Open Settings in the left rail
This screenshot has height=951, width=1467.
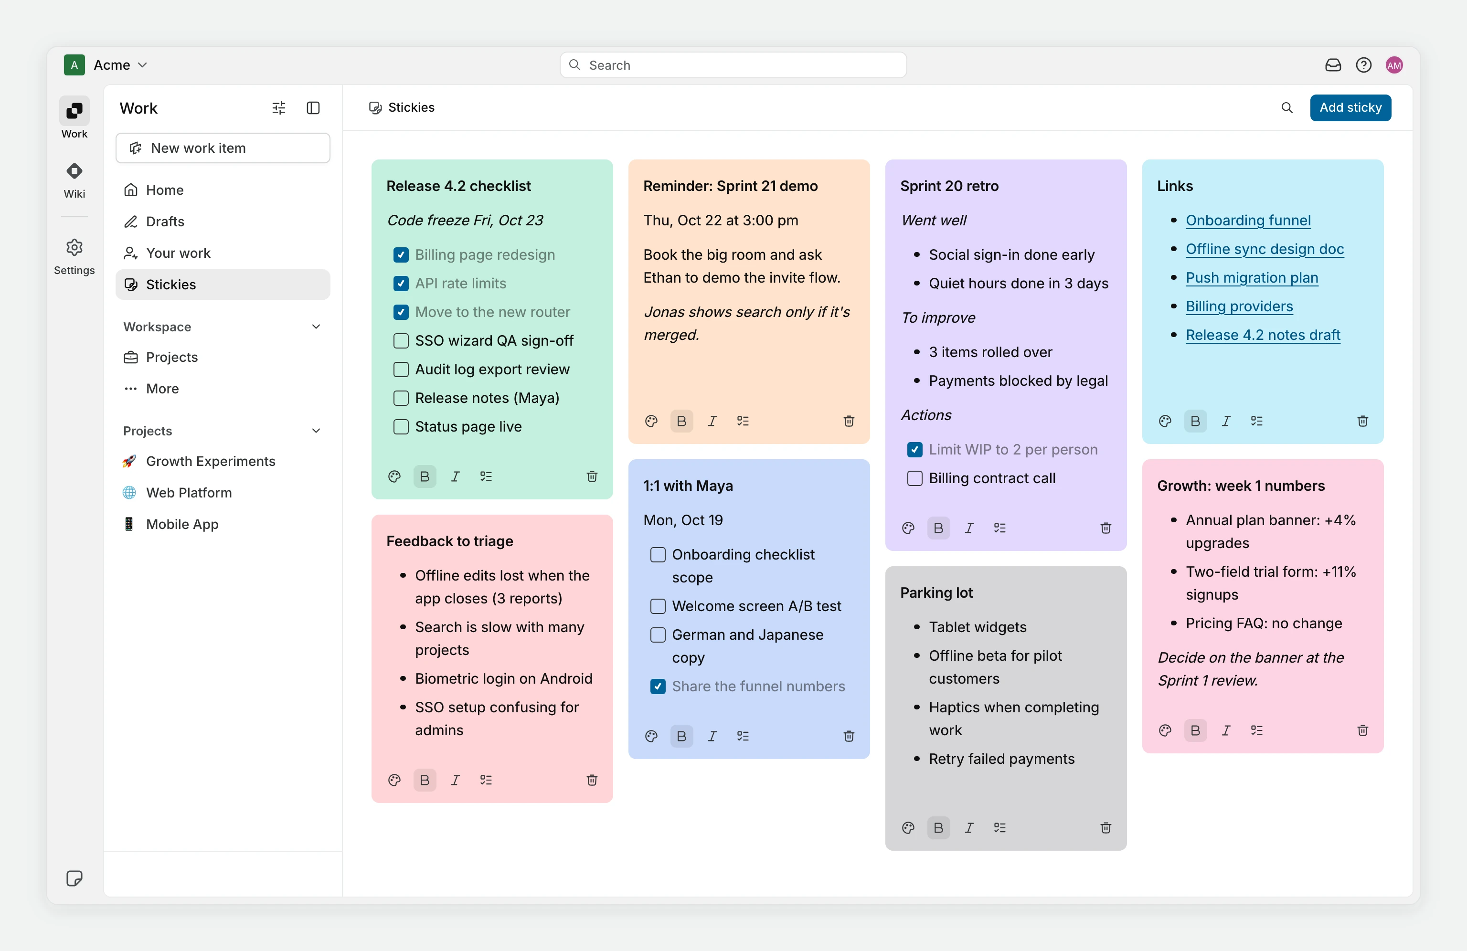pos(74,257)
